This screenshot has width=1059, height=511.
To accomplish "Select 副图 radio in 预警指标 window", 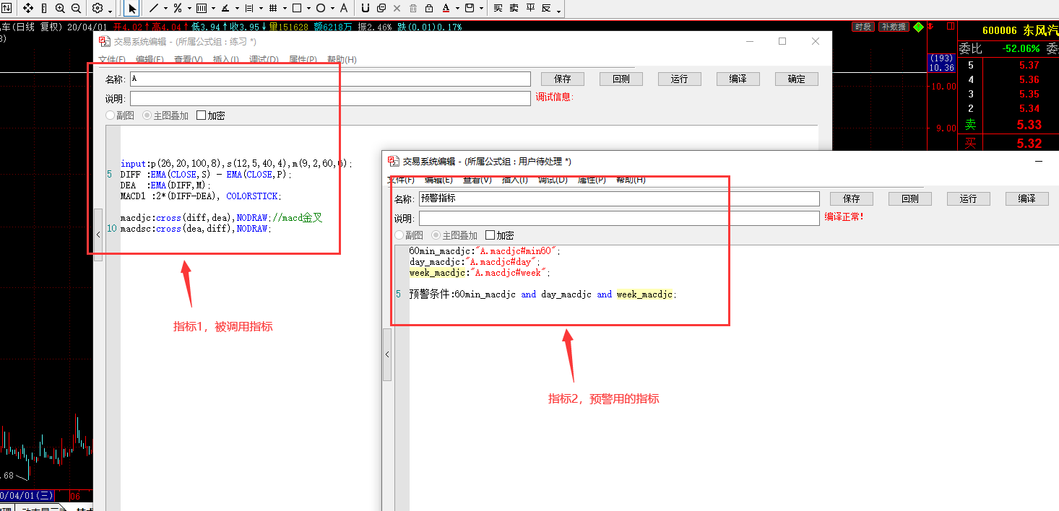I will (x=399, y=235).
